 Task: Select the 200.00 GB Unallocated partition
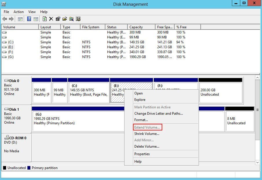220,92
